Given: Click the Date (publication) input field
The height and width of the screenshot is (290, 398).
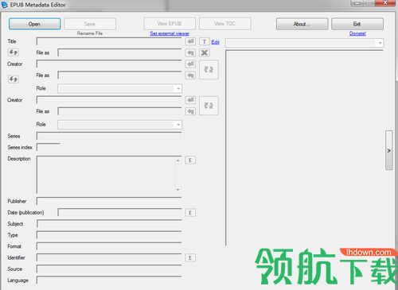Looking at the screenshot, I should (119, 213).
